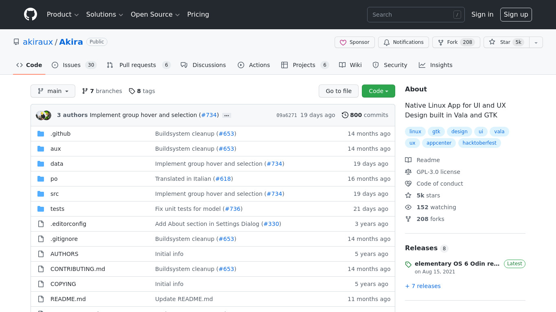Click the #734 link in latest commit header

click(209, 115)
